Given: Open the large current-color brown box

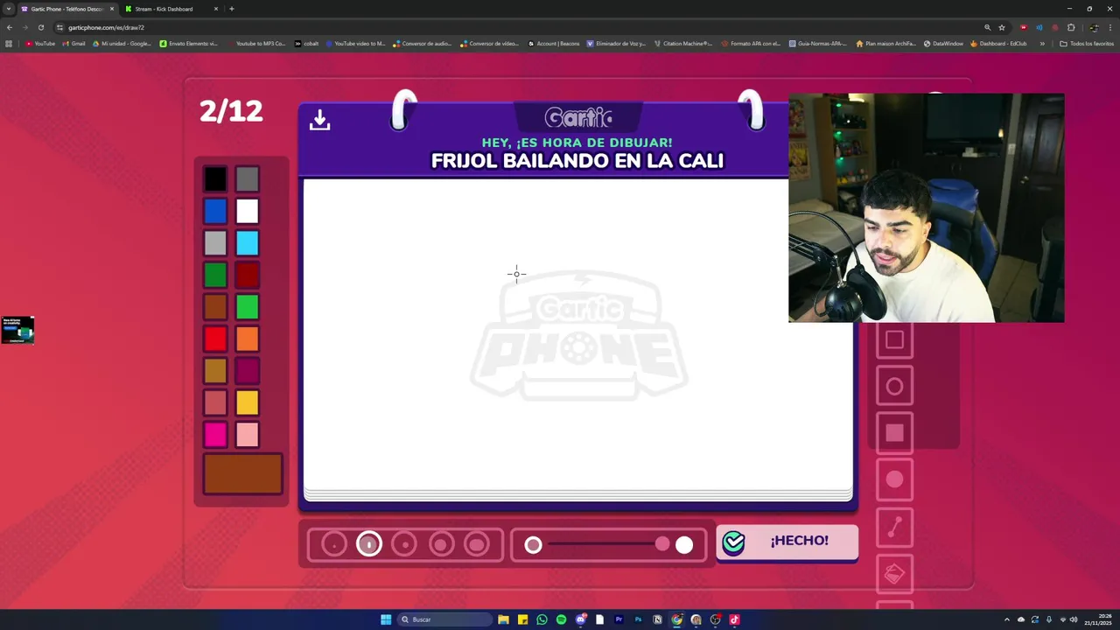Looking at the screenshot, I should point(242,474).
